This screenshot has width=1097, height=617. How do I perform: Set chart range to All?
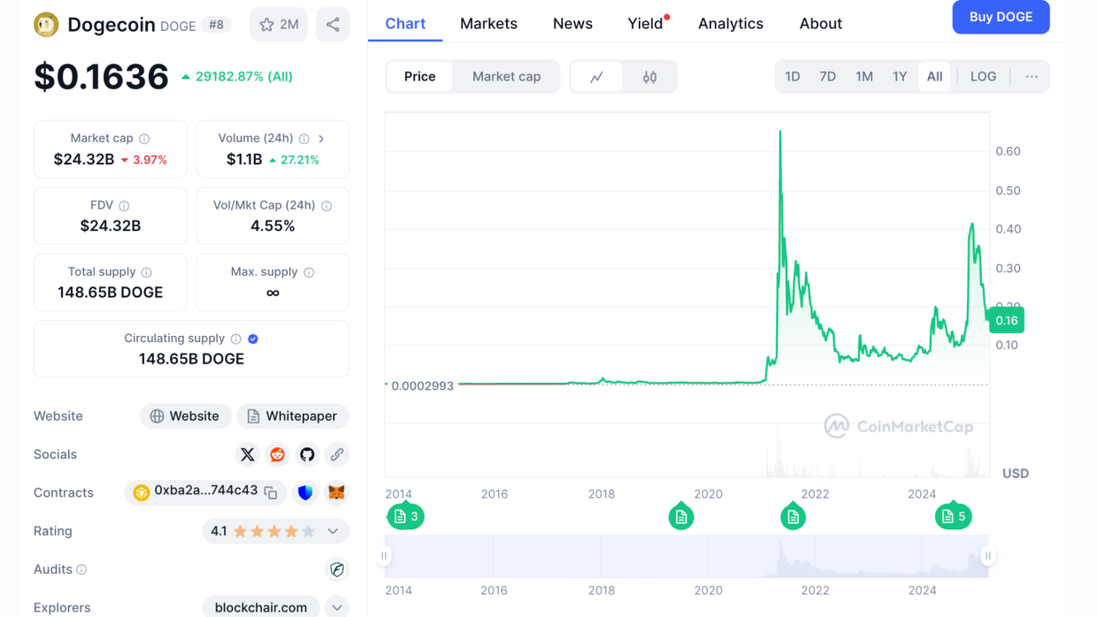point(934,77)
